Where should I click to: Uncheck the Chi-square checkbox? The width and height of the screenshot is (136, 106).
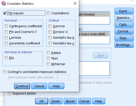coord(4,13)
